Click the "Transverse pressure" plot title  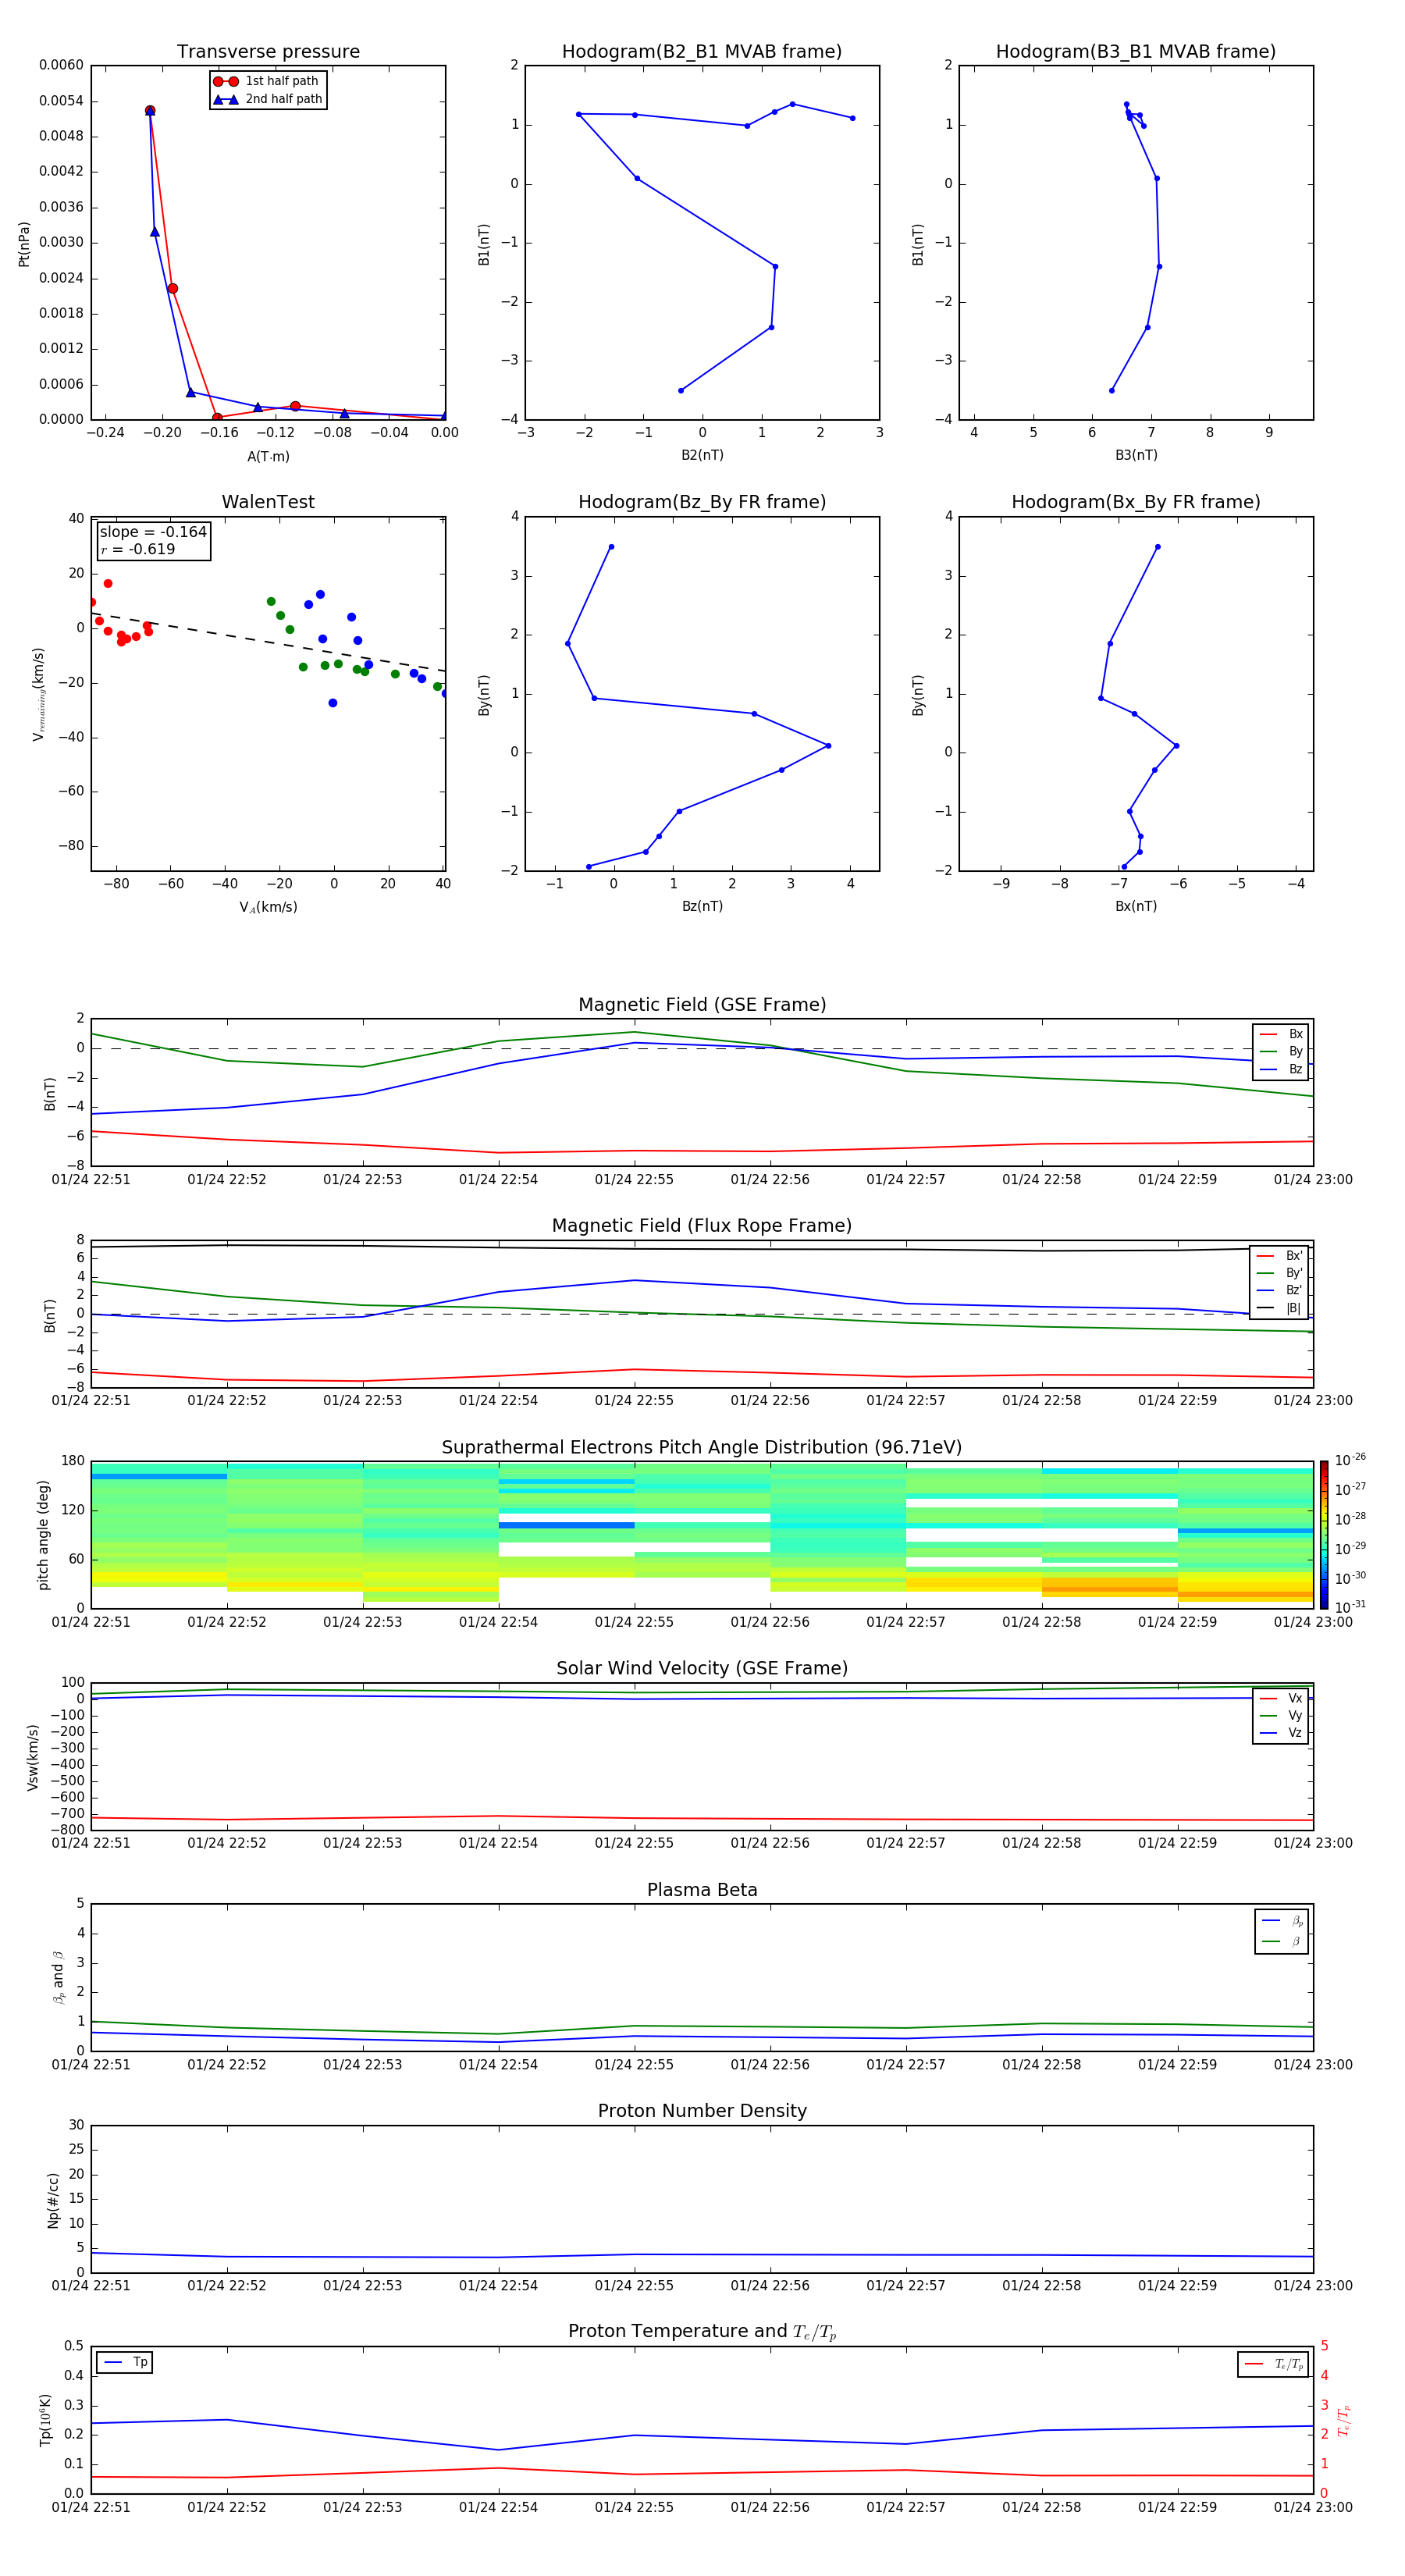268,52
